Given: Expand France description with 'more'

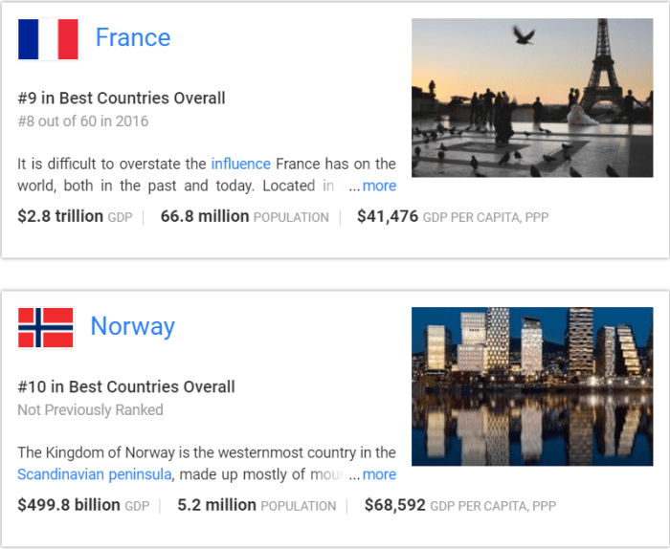Looking at the screenshot, I should click(x=379, y=186).
